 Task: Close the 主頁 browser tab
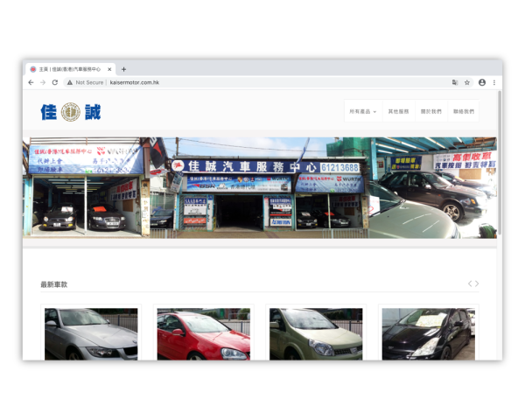point(109,69)
